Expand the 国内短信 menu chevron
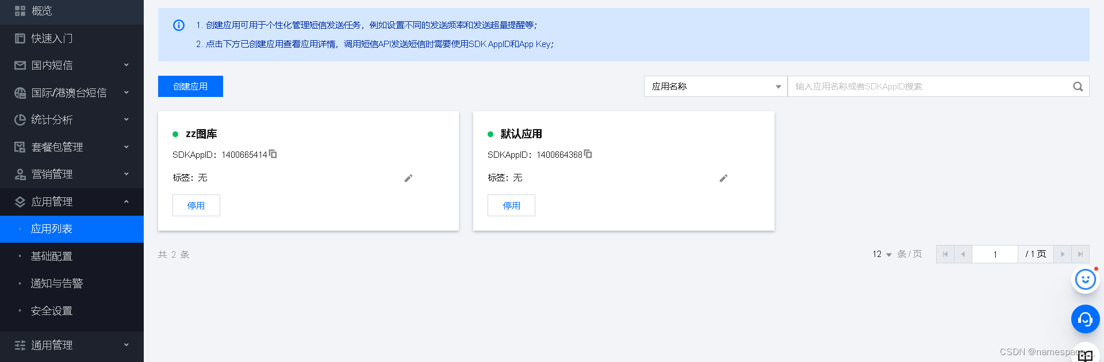Viewport: 1104px width, 362px height. pos(126,65)
